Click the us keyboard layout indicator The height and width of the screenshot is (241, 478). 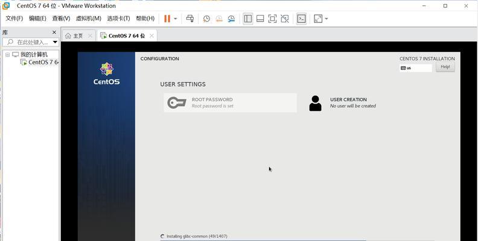(416, 68)
